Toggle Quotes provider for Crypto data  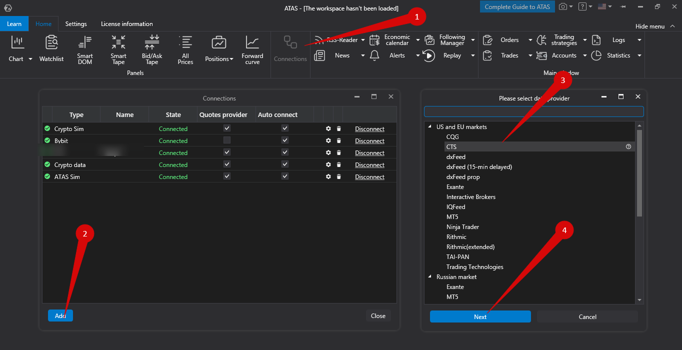pos(227,164)
